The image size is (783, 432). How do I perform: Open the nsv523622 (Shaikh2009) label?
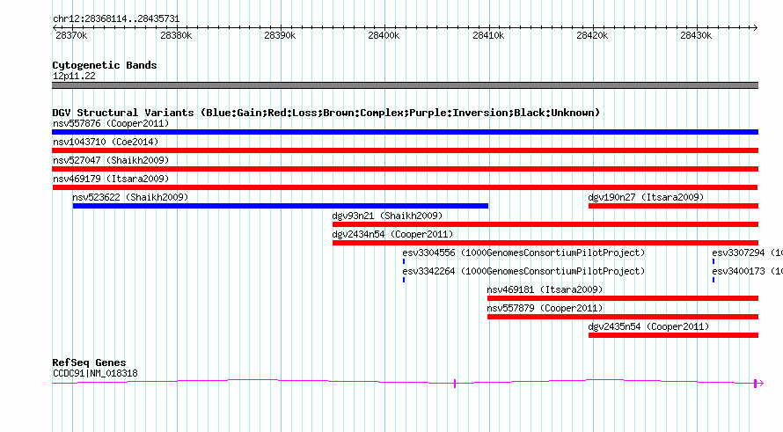130,197
